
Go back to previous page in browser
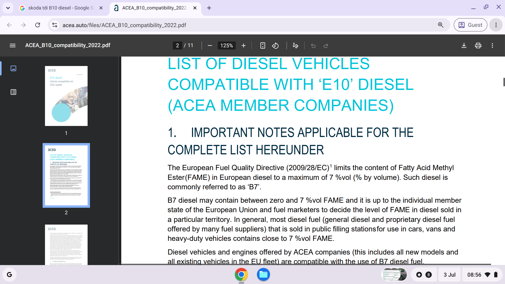click(x=9, y=25)
